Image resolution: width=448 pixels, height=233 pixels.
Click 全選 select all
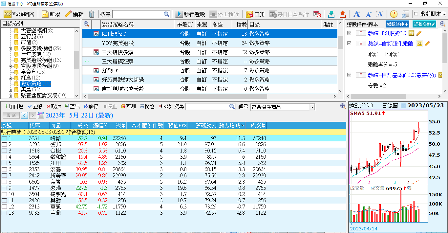(35, 106)
